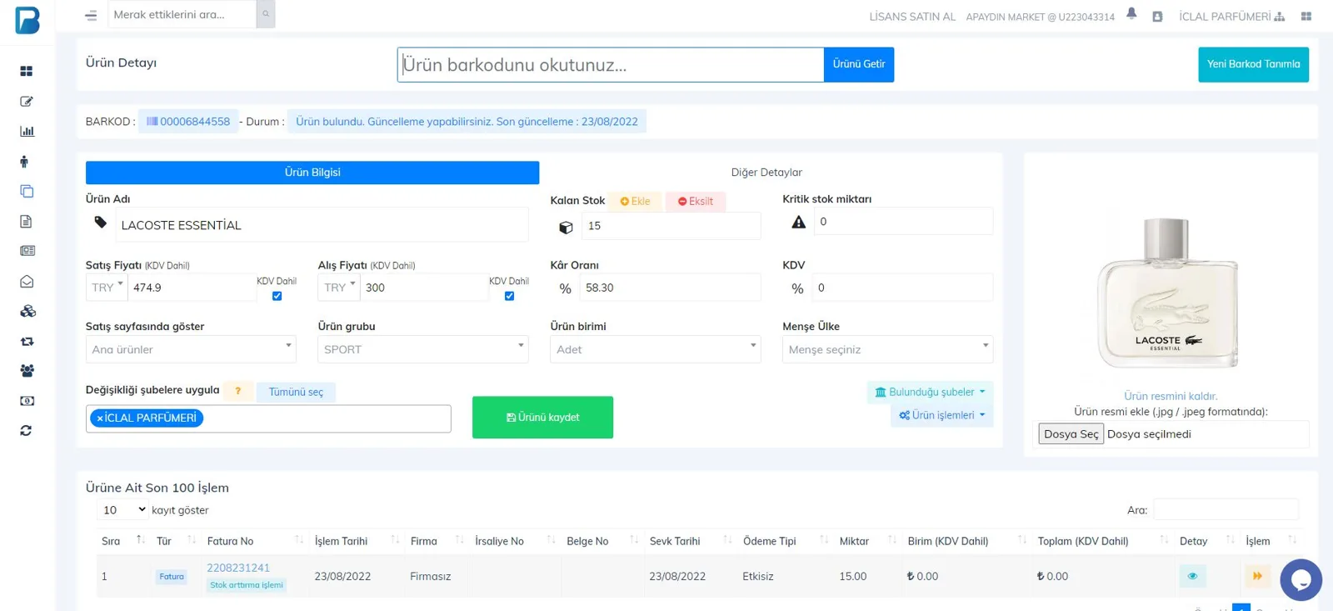View details via eye icon in row 1
Viewport: 1333px width, 611px height.
pos(1192,576)
